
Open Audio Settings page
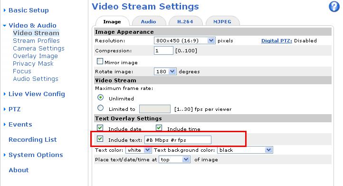[x=36, y=79]
